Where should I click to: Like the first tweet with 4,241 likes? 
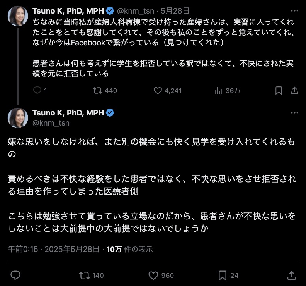coord(158,90)
